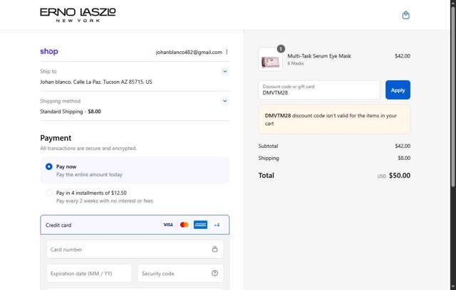The height and width of the screenshot is (290, 456).
Task: Focus the Expiration date field
Action: (x=89, y=273)
